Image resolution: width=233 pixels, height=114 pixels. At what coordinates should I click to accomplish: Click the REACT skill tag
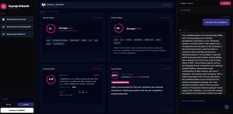pos(158,40)
